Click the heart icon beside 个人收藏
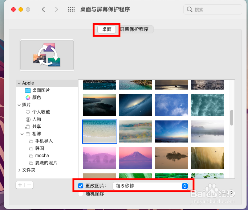This screenshot has width=248, height=210. [28, 112]
